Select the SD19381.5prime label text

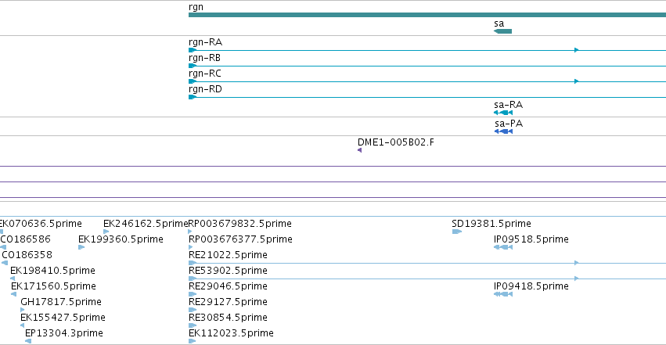pyautogui.click(x=491, y=224)
